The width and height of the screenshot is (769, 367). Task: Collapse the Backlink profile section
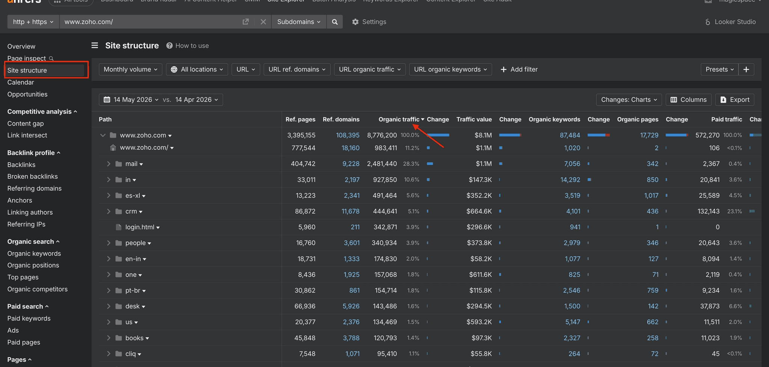coord(34,153)
